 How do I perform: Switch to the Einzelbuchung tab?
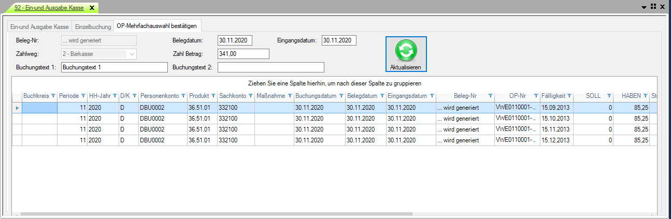tap(93, 26)
